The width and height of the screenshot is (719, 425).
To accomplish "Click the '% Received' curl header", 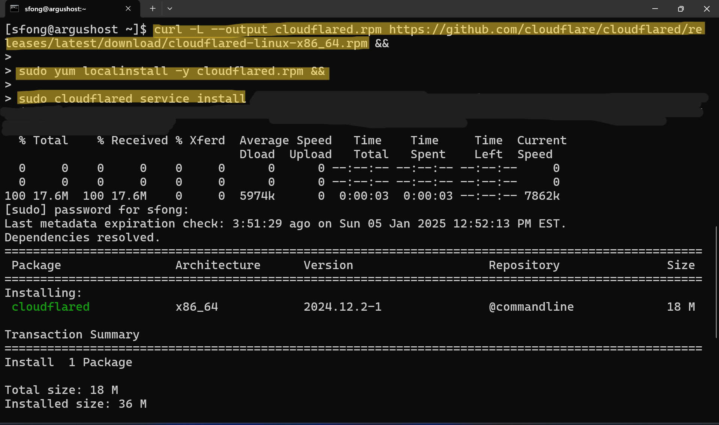I will pos(132,141).
